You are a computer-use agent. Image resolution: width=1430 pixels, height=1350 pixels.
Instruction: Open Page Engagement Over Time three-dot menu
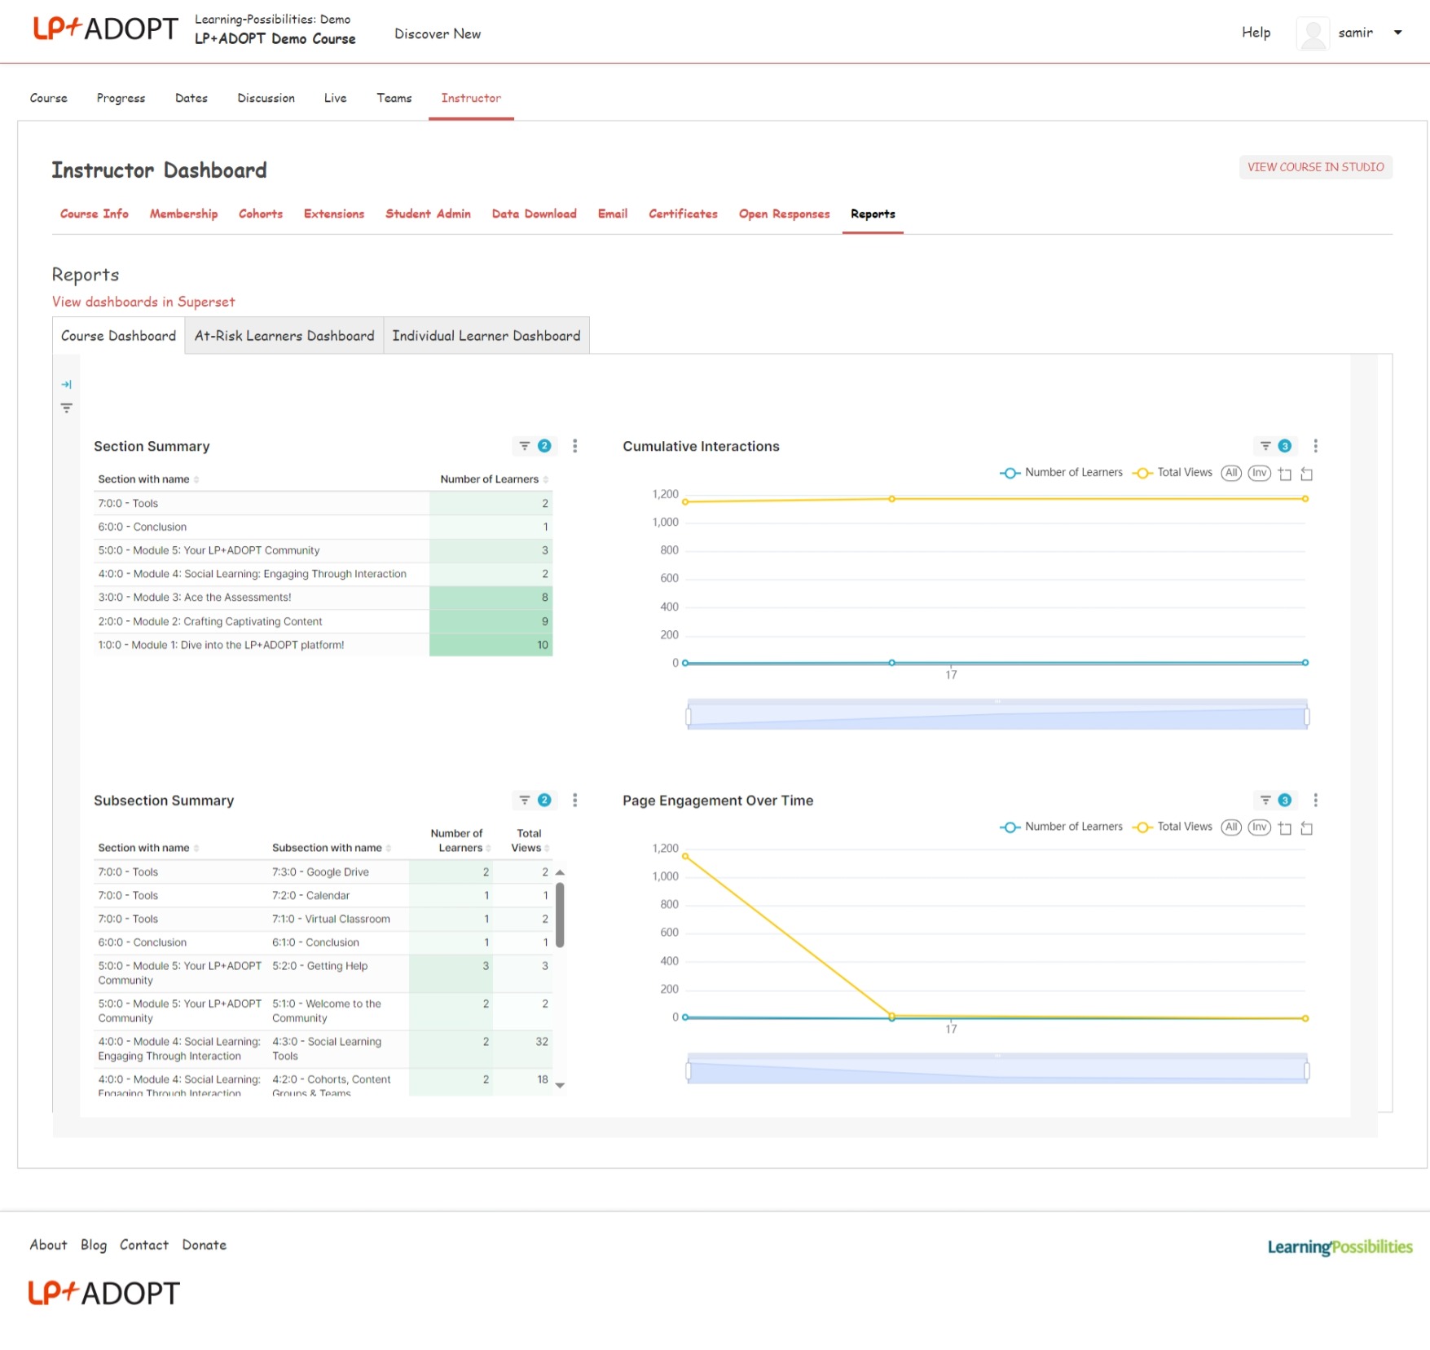coord(1315,800)
